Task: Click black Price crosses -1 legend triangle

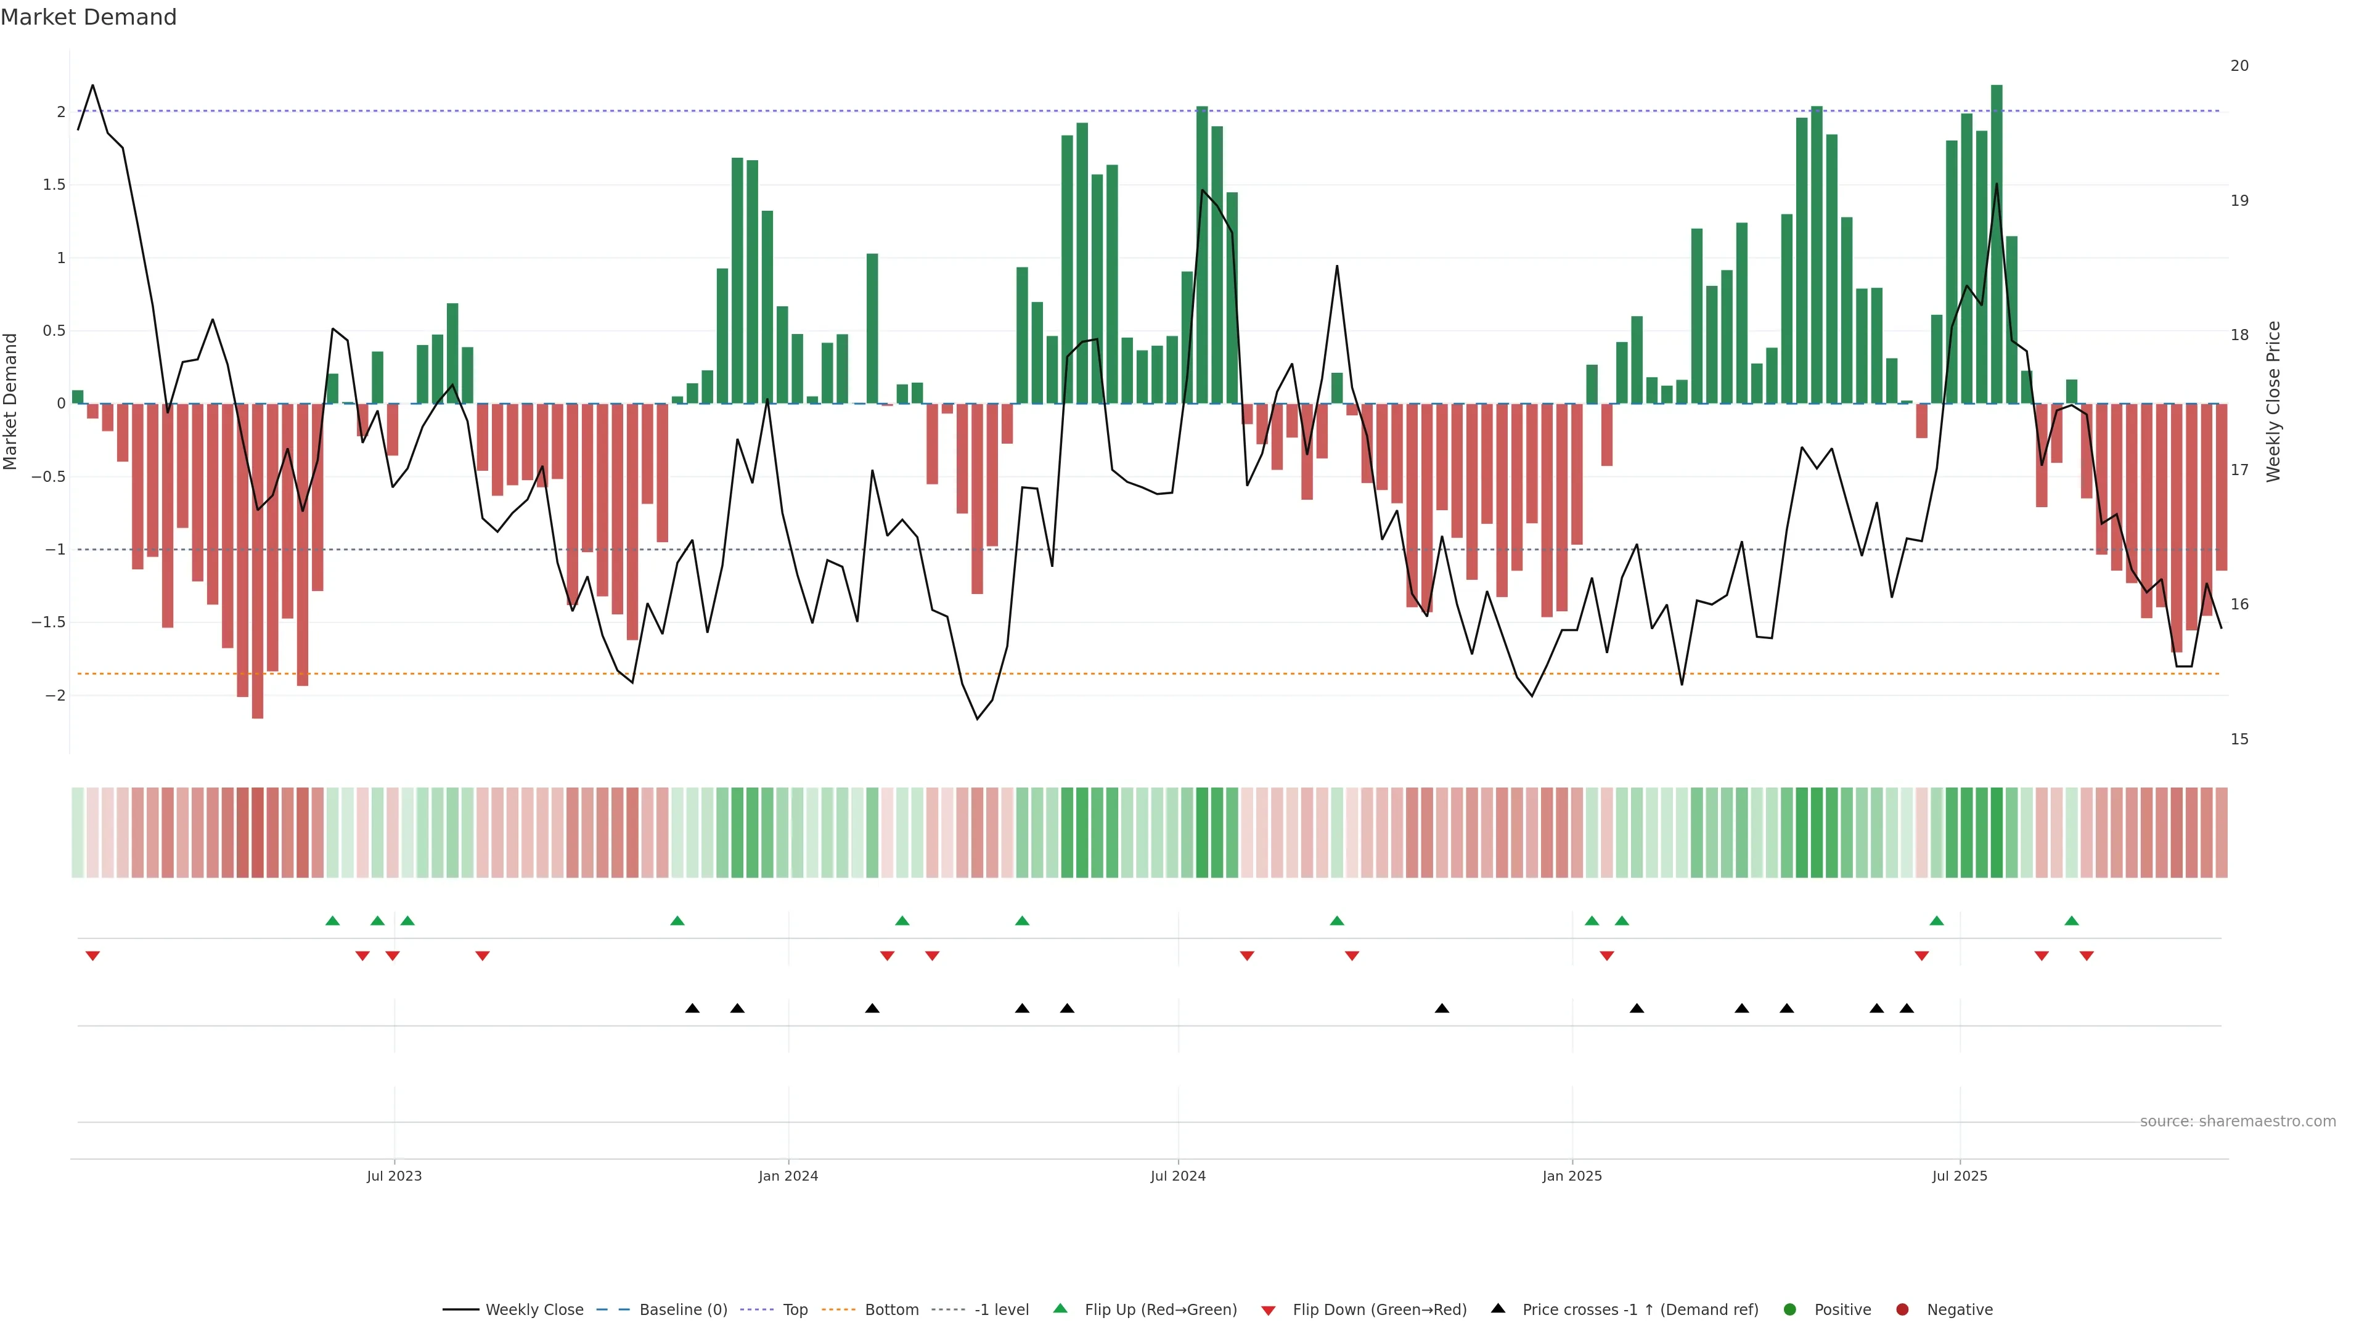Action: [x=1498, y=1308]
